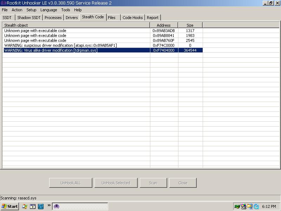
Task: Open the Language menu
Action: point(48,10)
